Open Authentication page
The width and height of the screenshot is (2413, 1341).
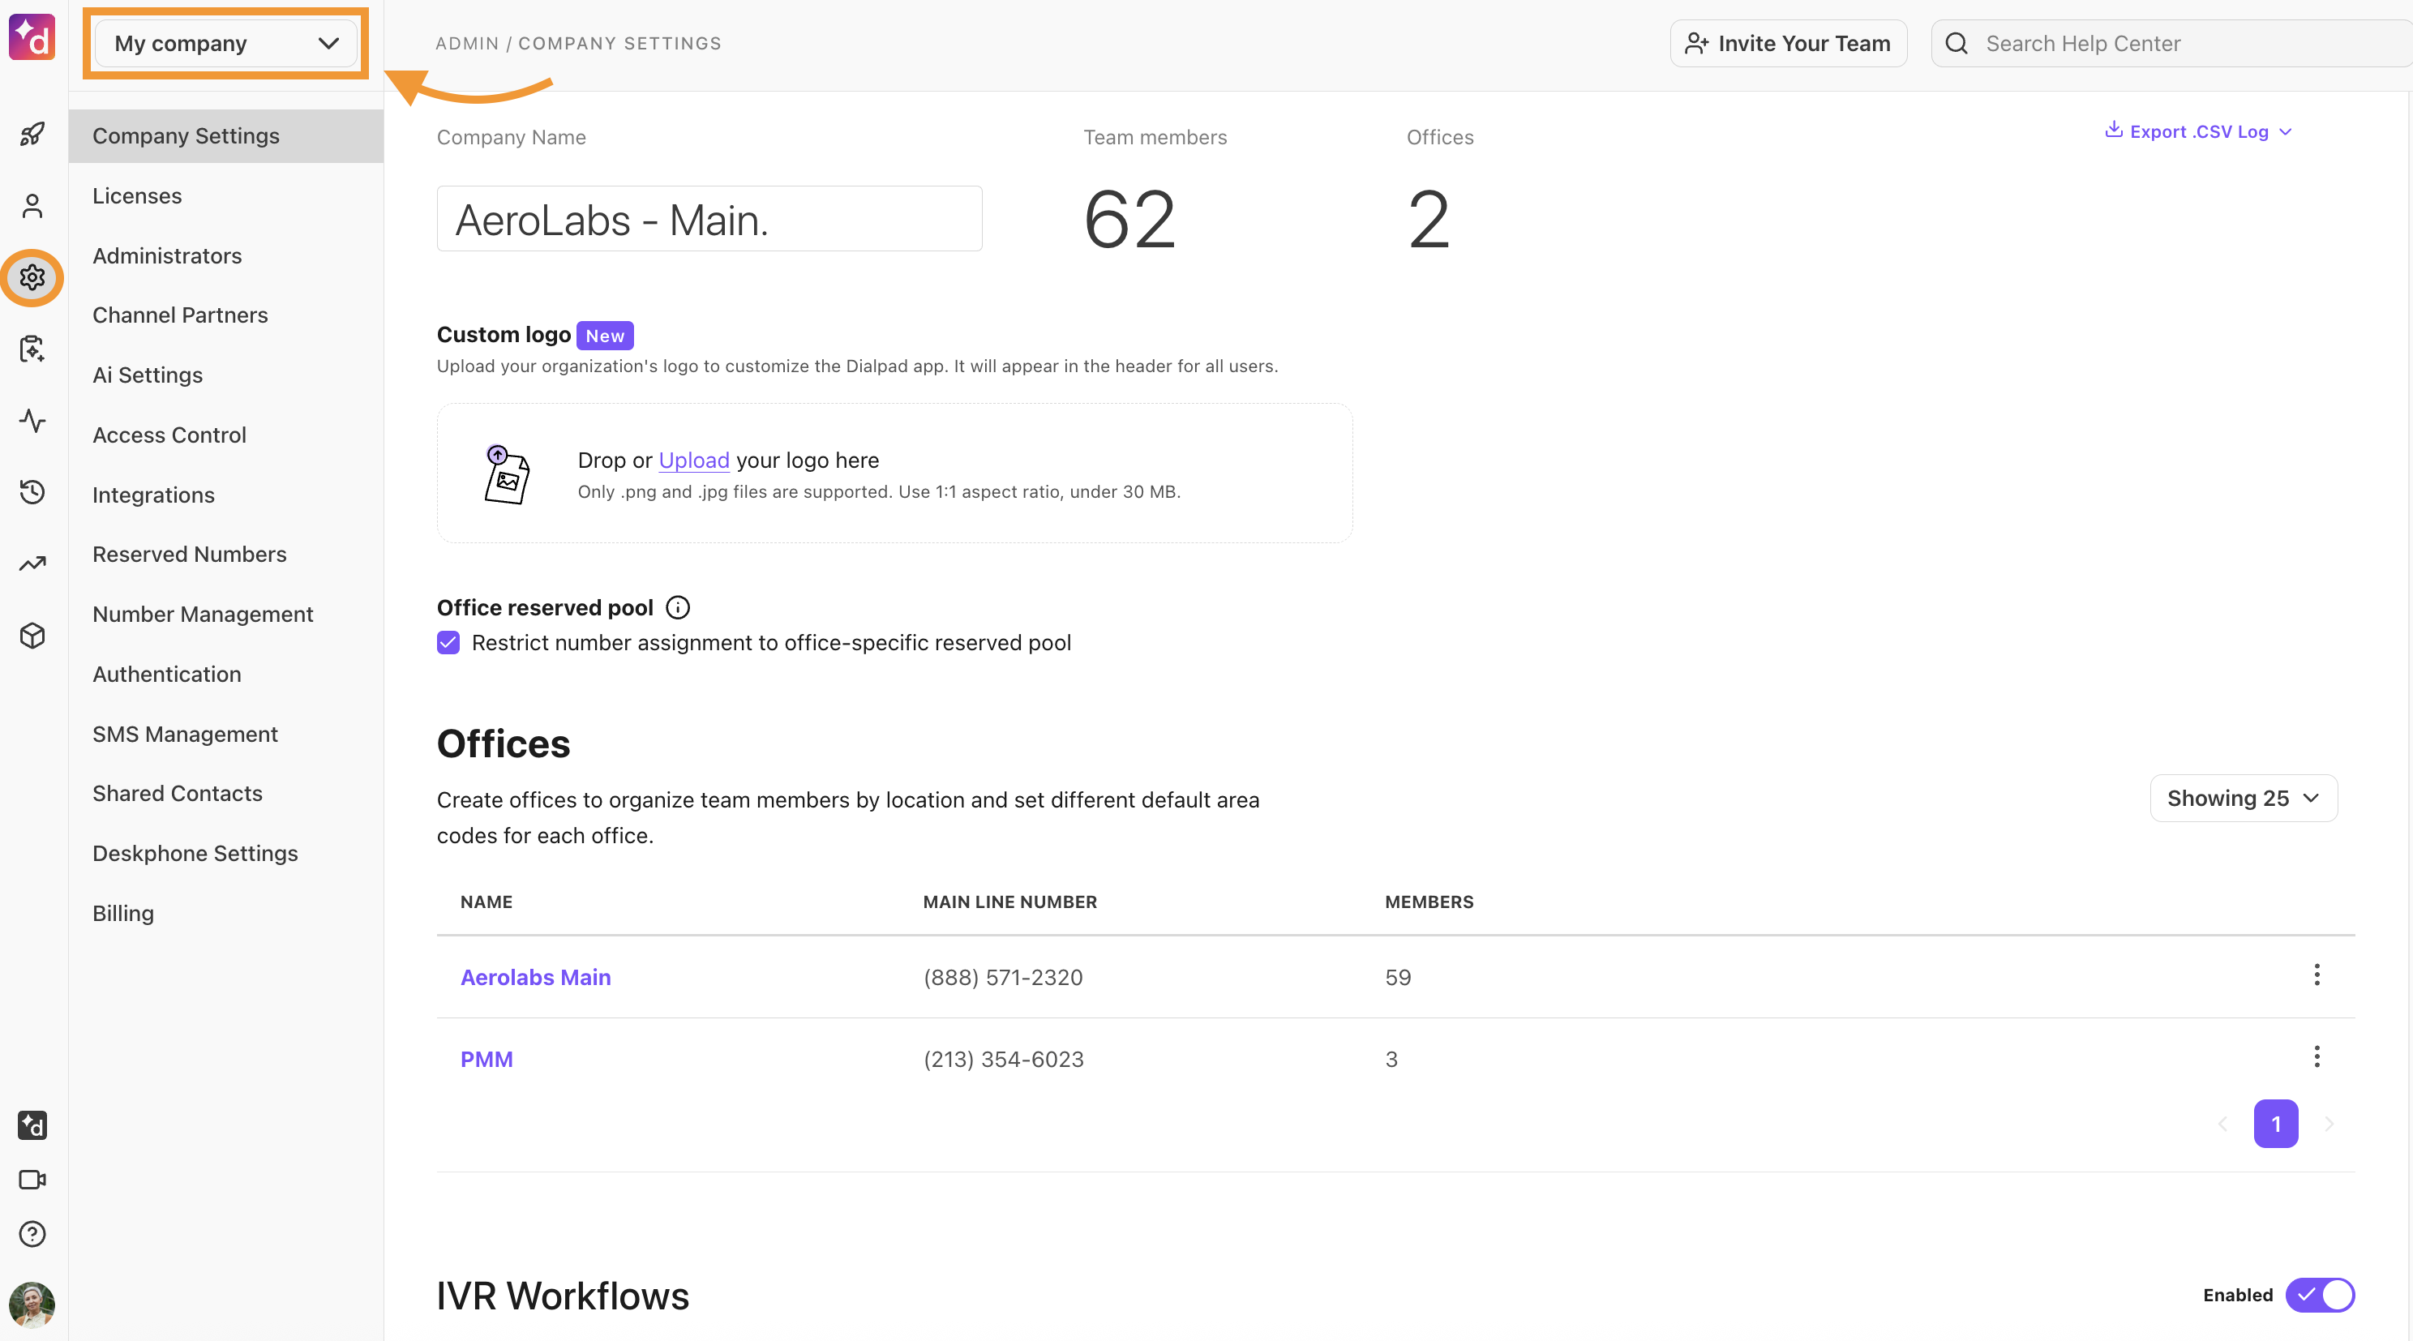(x=167, y=675)
